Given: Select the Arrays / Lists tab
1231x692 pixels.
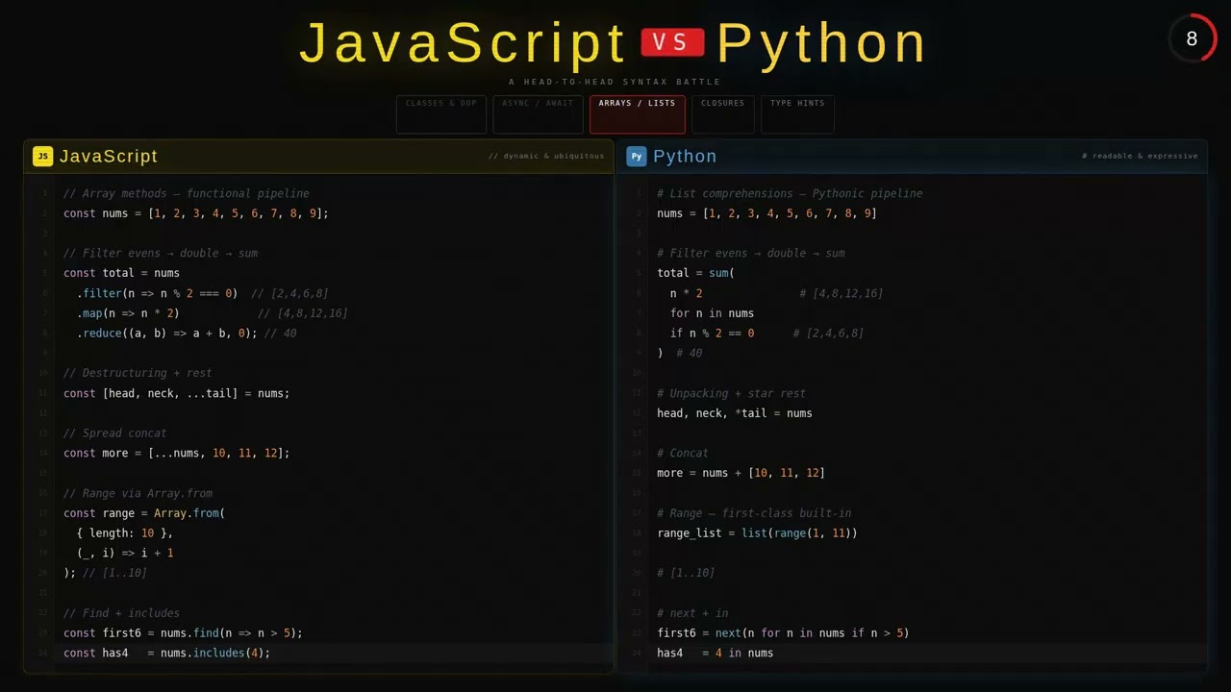Looking at the screenshot, I should coord(637,114).
